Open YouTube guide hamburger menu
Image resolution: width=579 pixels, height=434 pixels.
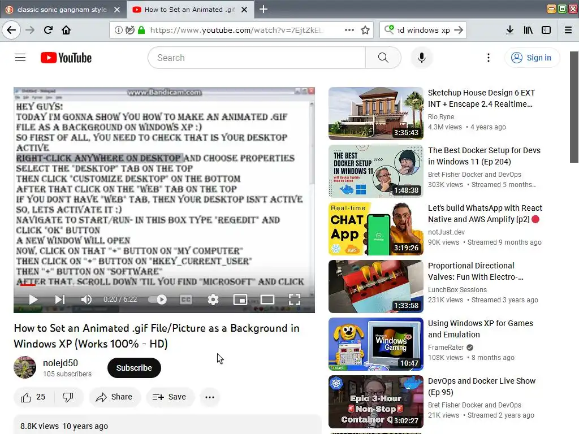(x=20, y=58)
